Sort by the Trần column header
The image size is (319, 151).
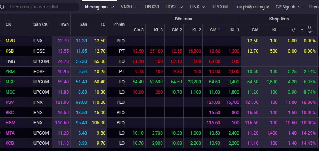pyautogui.click(x=64, y=24)
